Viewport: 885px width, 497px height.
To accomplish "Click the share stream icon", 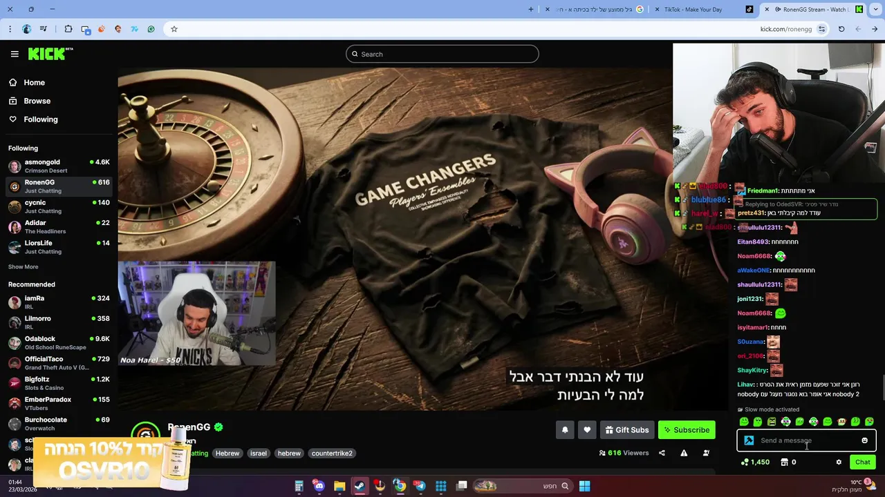I will pyautogui.click(x=662, y=453).
